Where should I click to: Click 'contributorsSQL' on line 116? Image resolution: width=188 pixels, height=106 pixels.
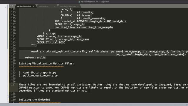coord(75,52)
